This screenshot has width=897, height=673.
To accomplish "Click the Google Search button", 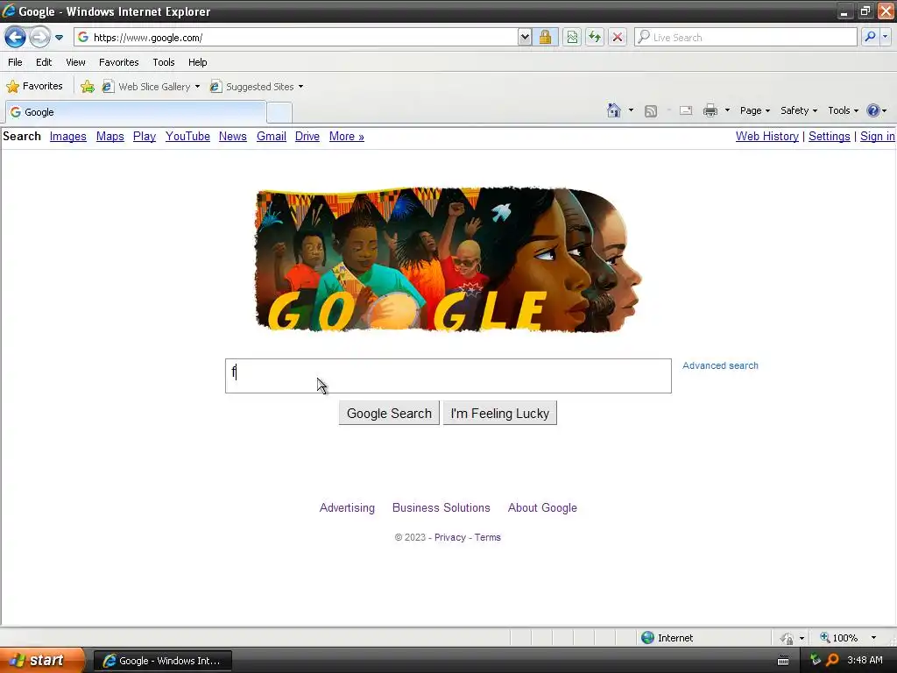I will pos(389,414).
